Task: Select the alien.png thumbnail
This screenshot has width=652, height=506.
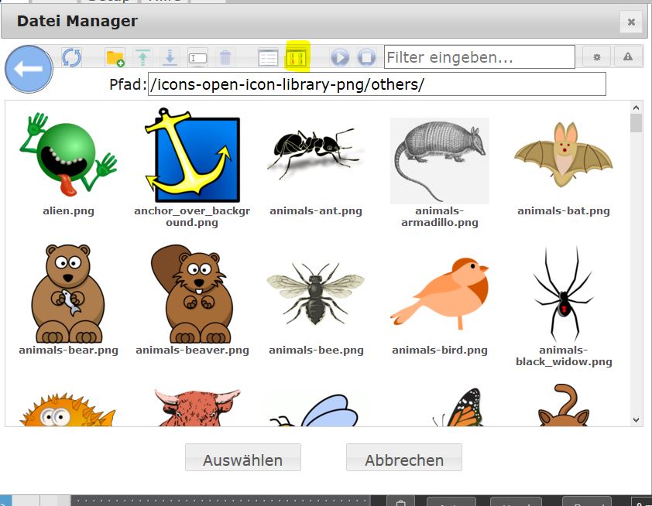Action: (67, 160)
